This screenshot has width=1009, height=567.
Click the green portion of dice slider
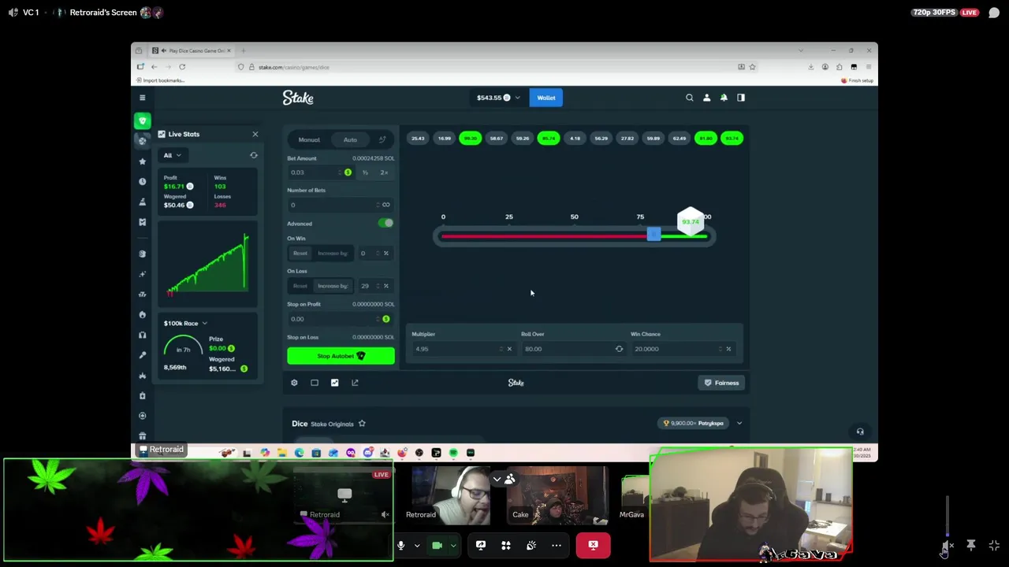click(684, 236)
